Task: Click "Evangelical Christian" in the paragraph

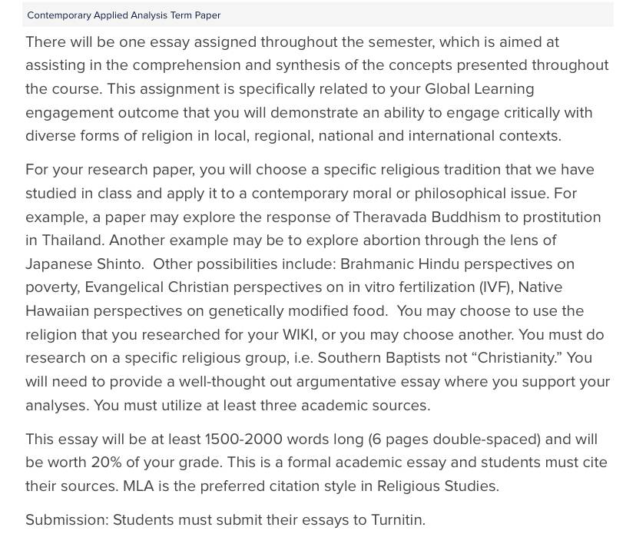Action: pos(157,287)
